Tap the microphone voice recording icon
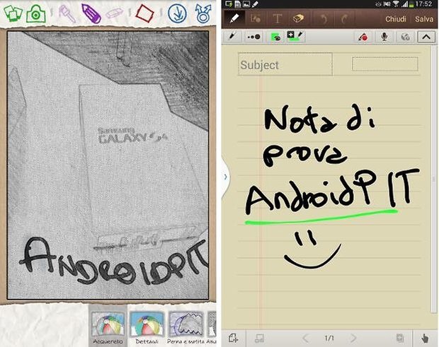This screenshot has width=439, height=347. [384, 37]
